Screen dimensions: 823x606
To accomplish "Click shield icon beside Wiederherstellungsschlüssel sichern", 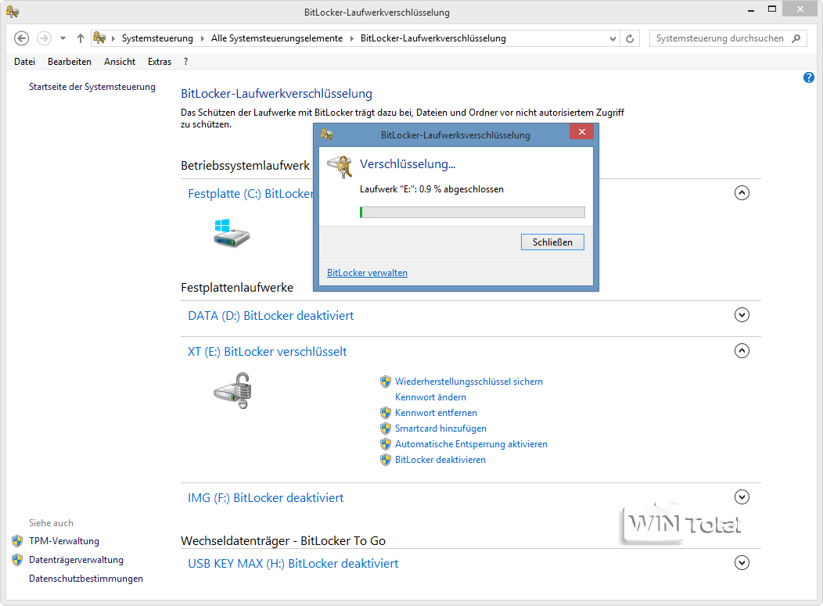I will point(386,382).
